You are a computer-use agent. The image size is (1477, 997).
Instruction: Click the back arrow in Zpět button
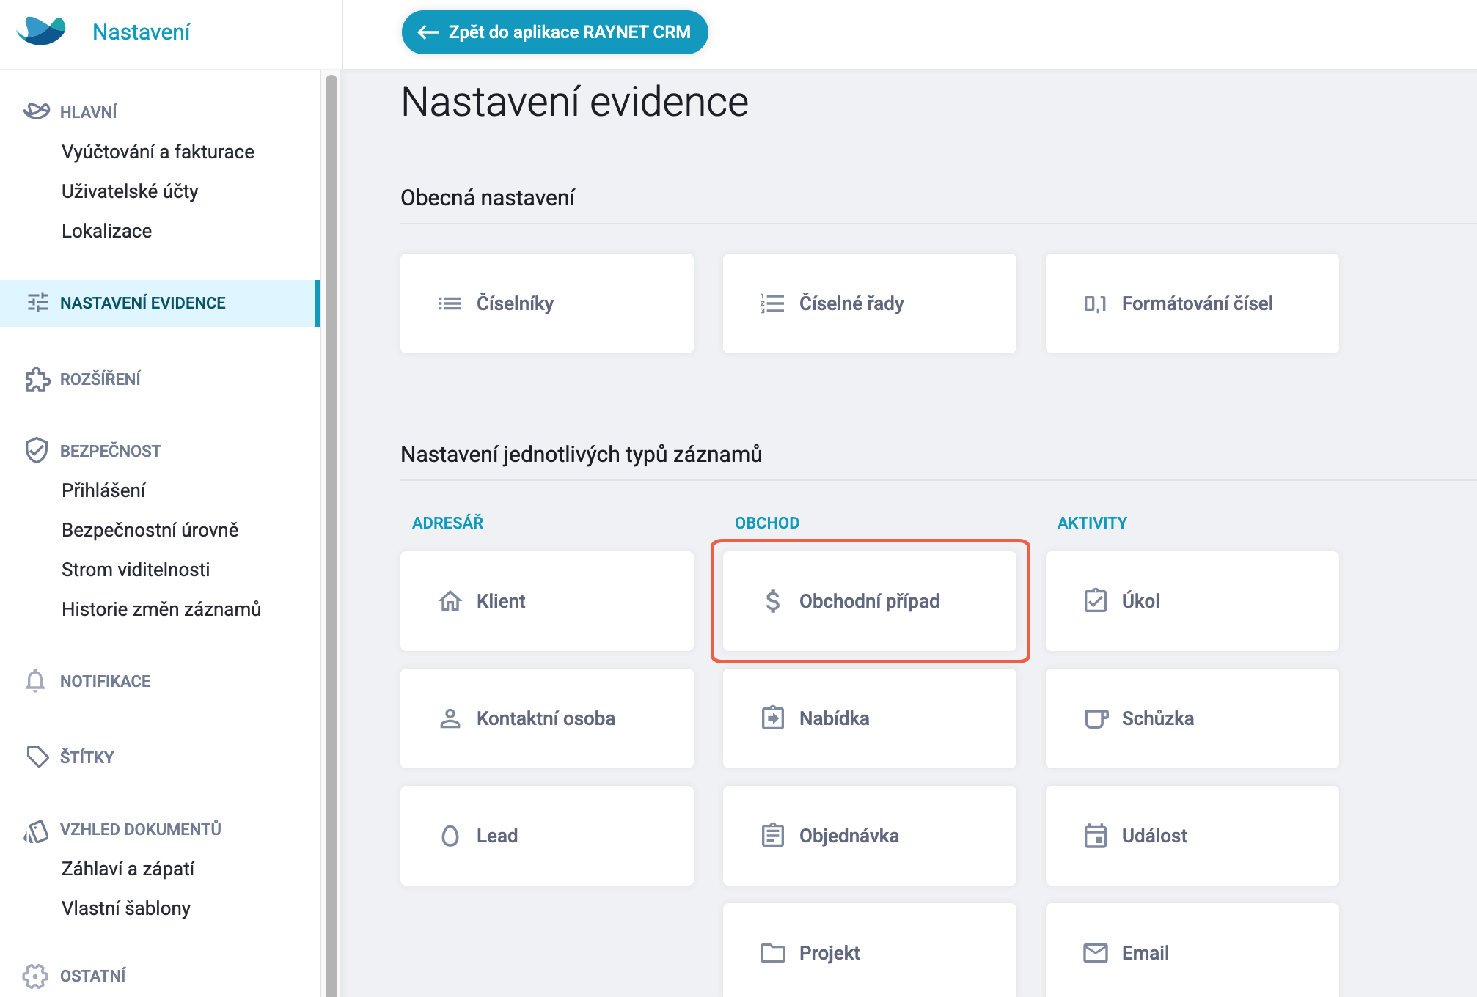(428, 32)
